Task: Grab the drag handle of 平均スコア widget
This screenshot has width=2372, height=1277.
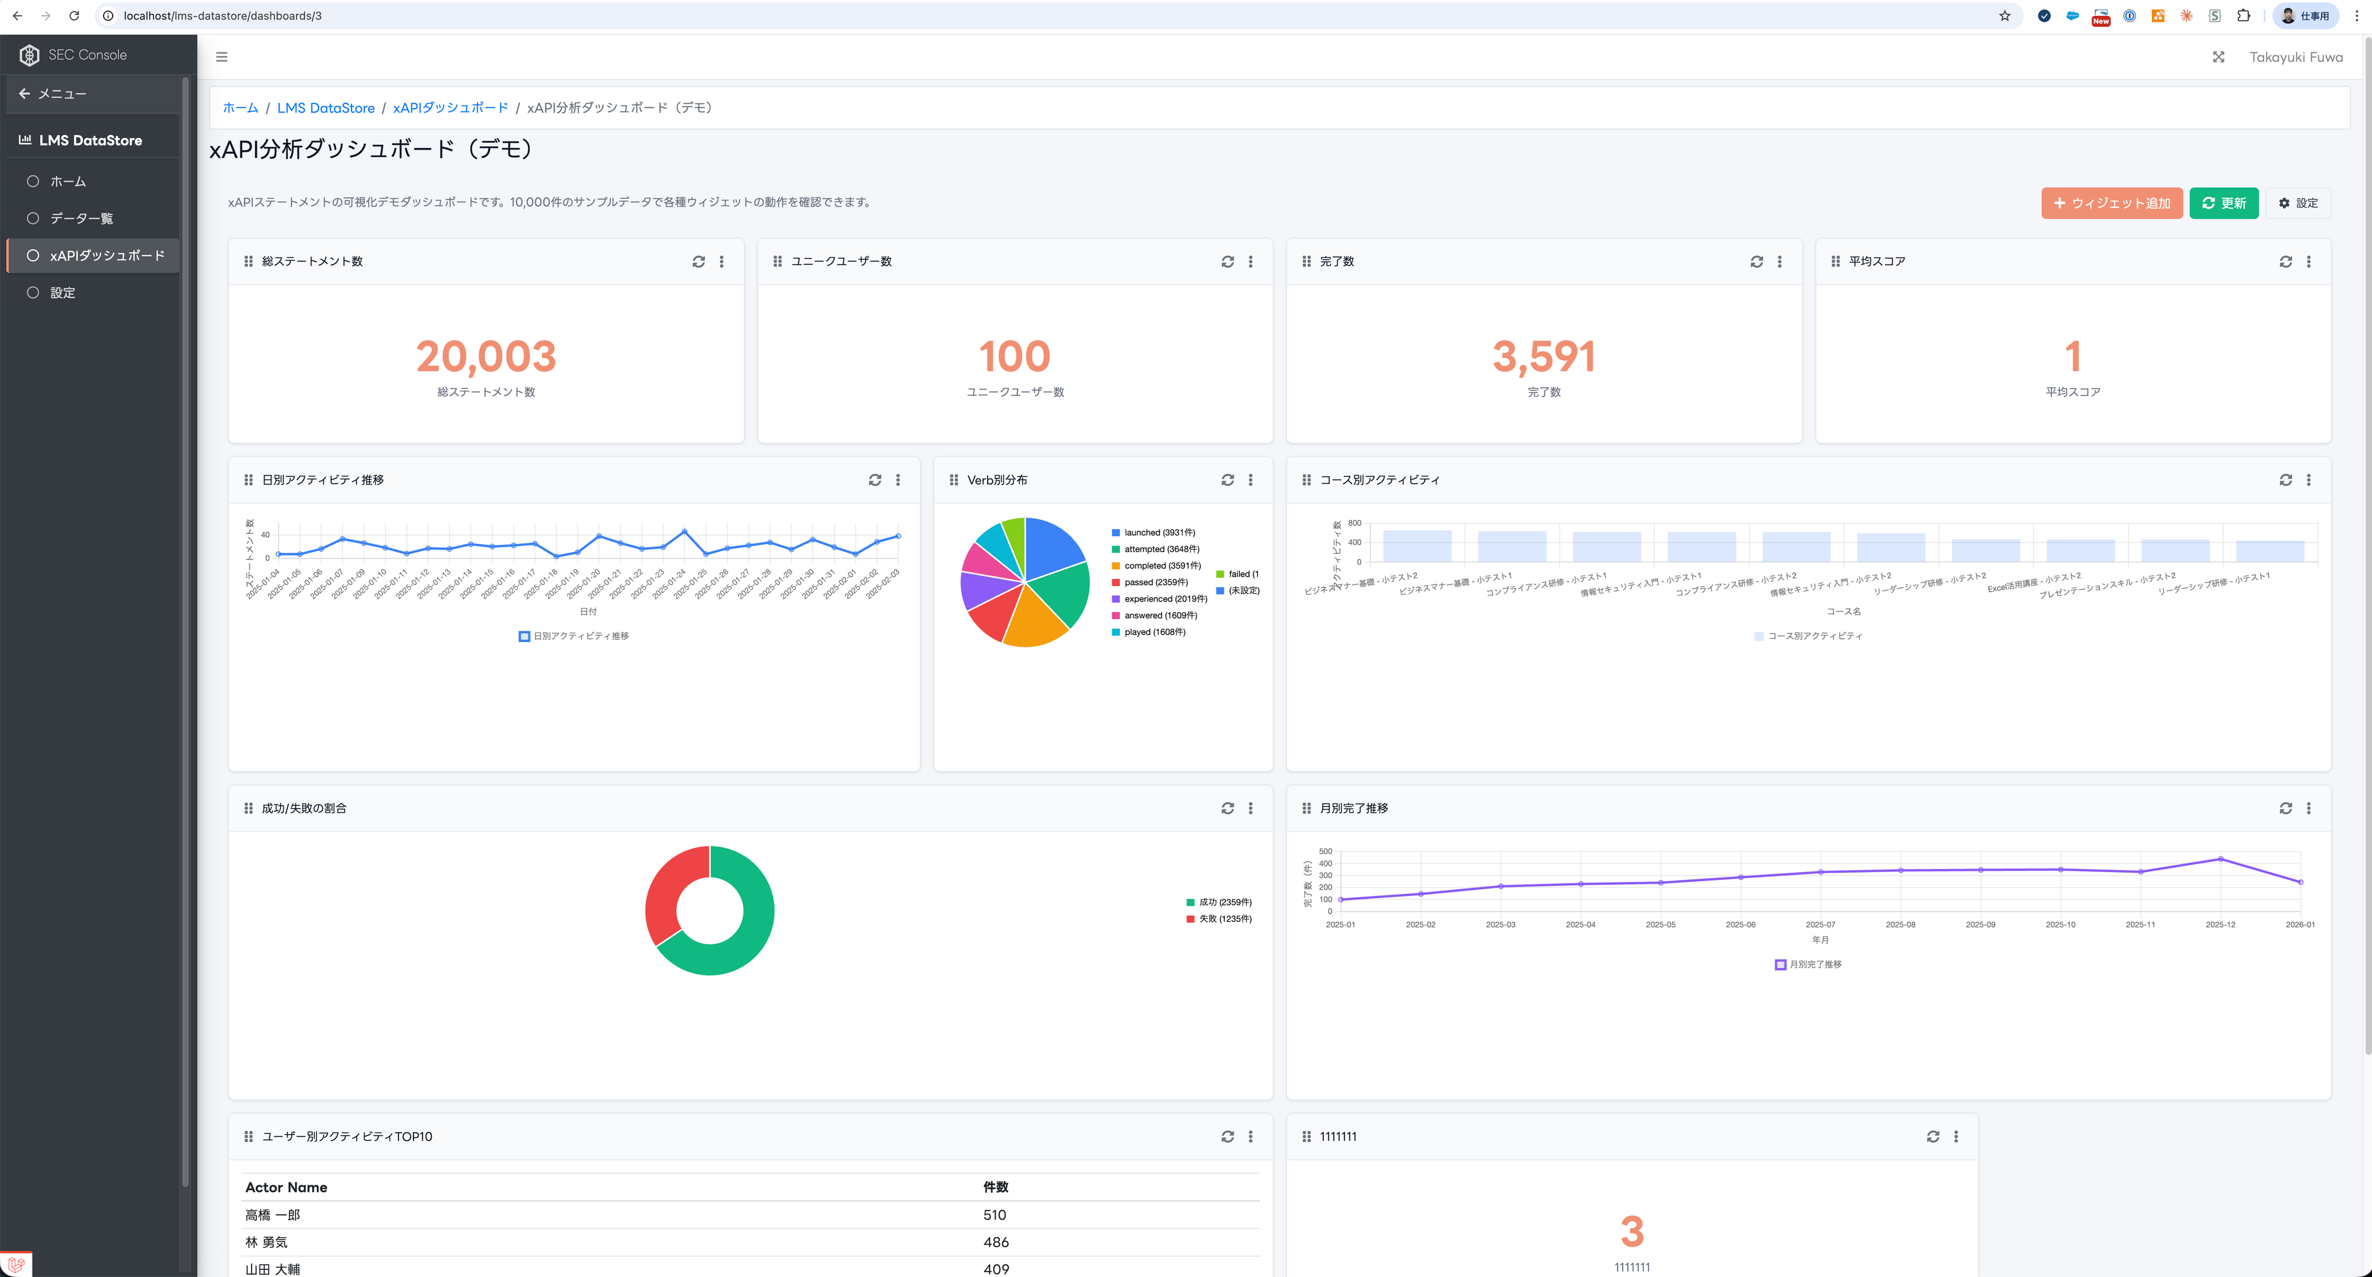Action: 1835,261
